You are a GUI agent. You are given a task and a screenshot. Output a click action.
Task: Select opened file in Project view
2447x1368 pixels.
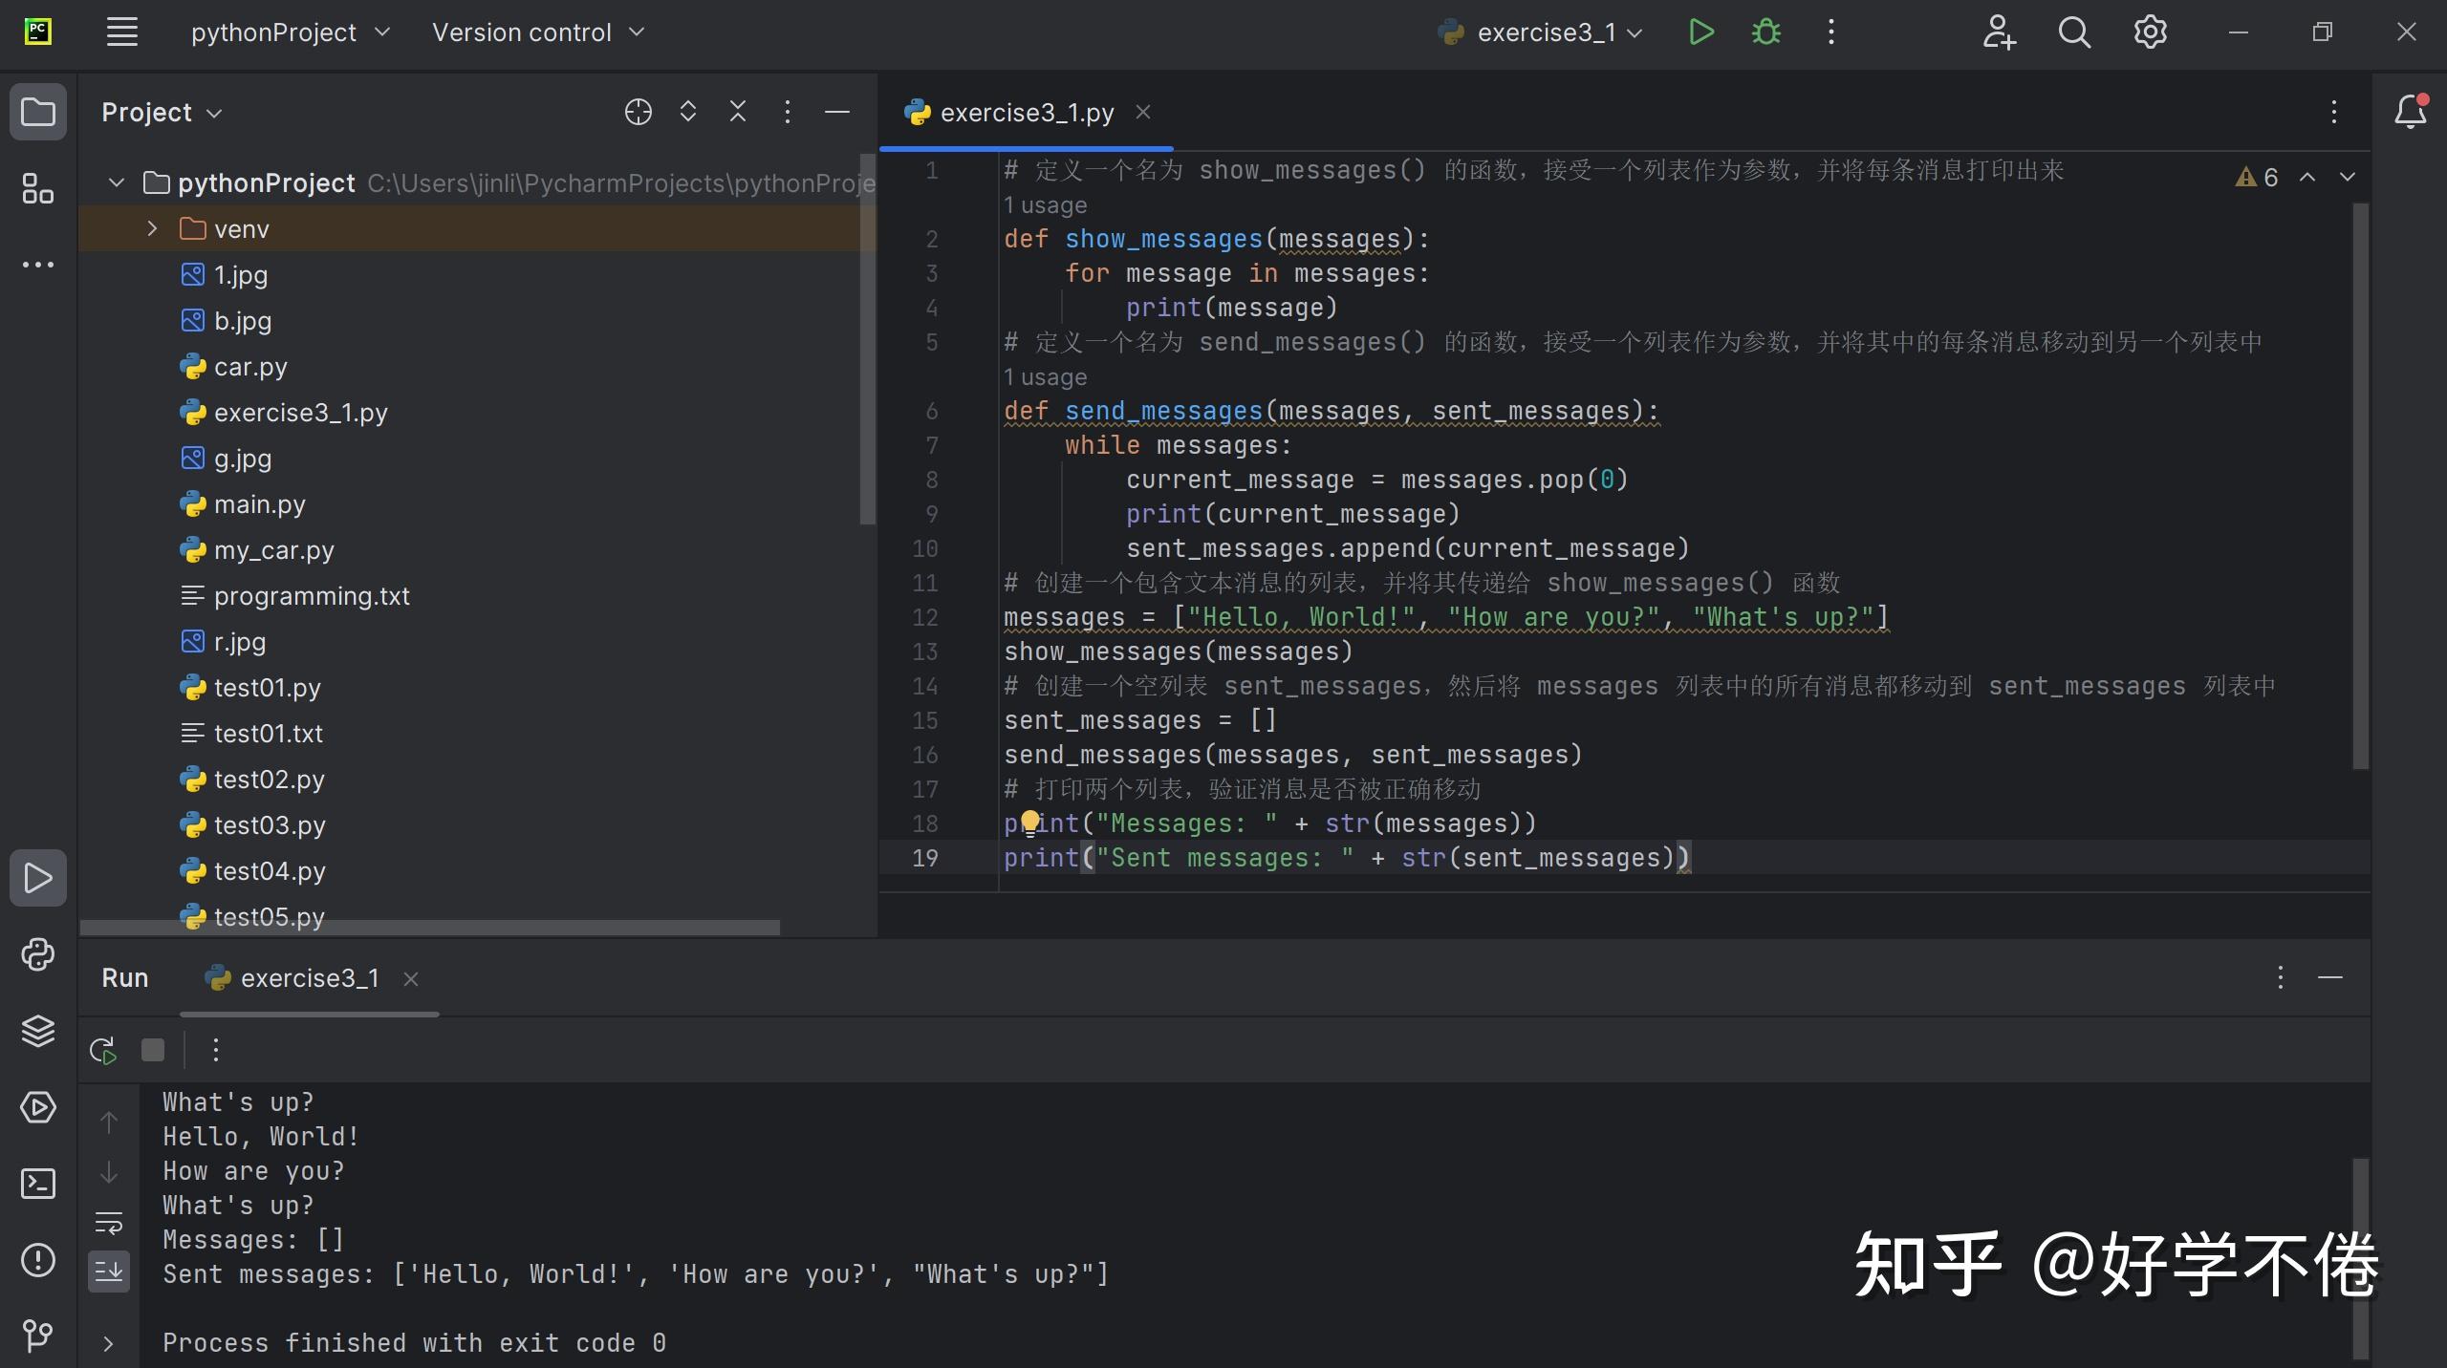(x=639, y=112)
